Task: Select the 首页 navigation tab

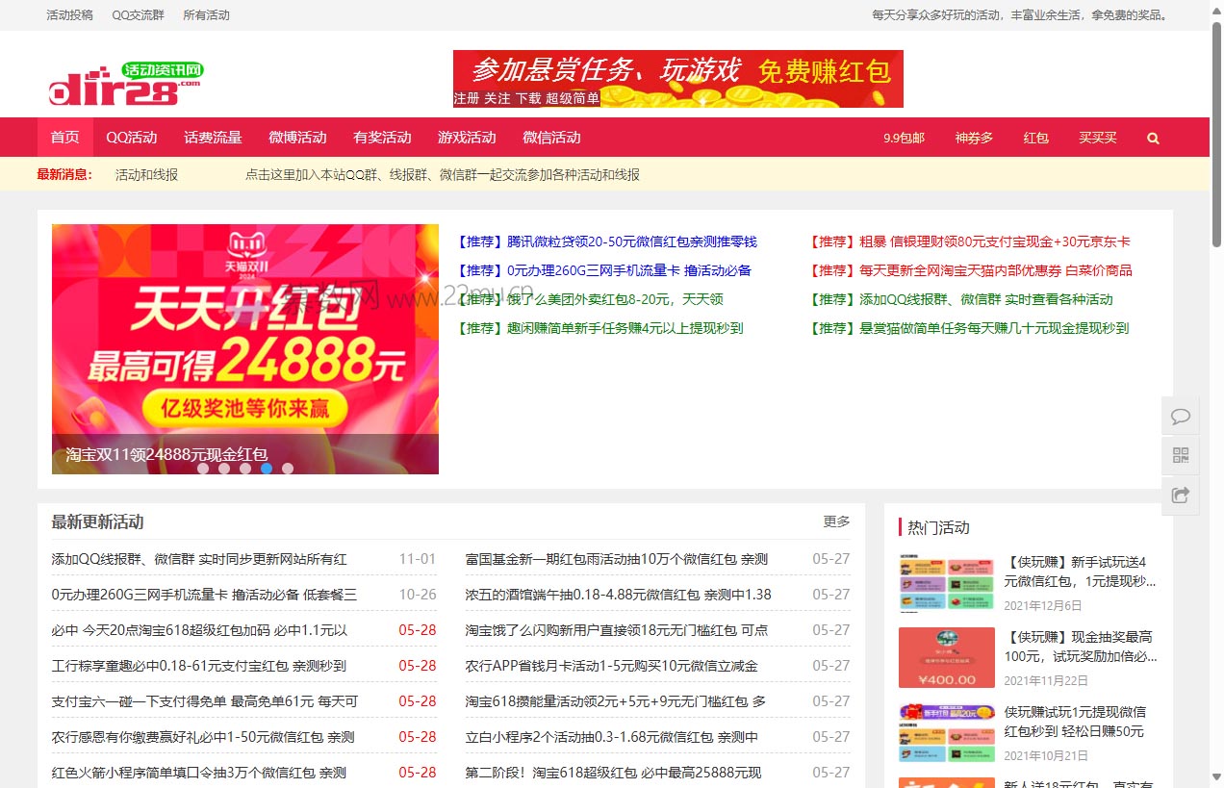Action: 64,137
